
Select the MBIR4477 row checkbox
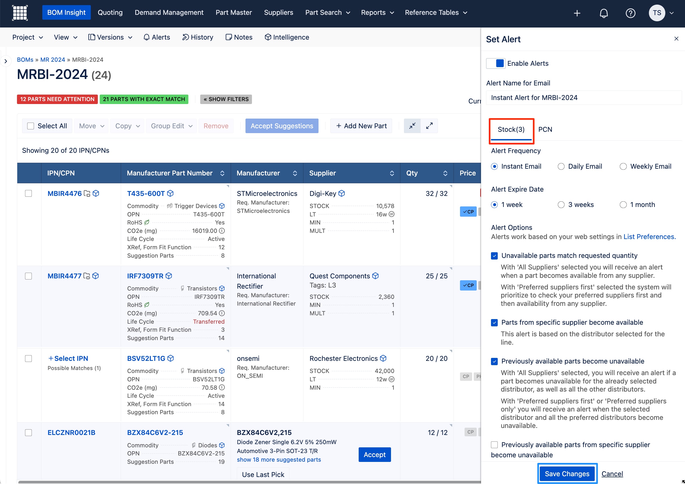28,276
